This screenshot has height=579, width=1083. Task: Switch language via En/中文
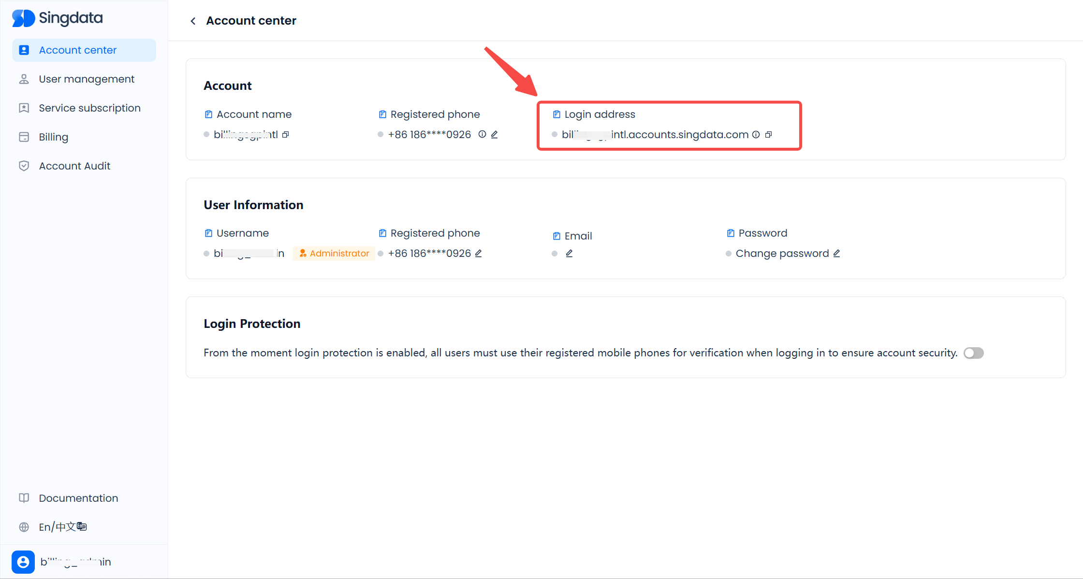62,527
